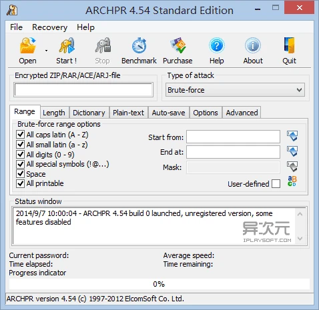
Task: Open the Recovery menu
Action: tap(49, 27)
